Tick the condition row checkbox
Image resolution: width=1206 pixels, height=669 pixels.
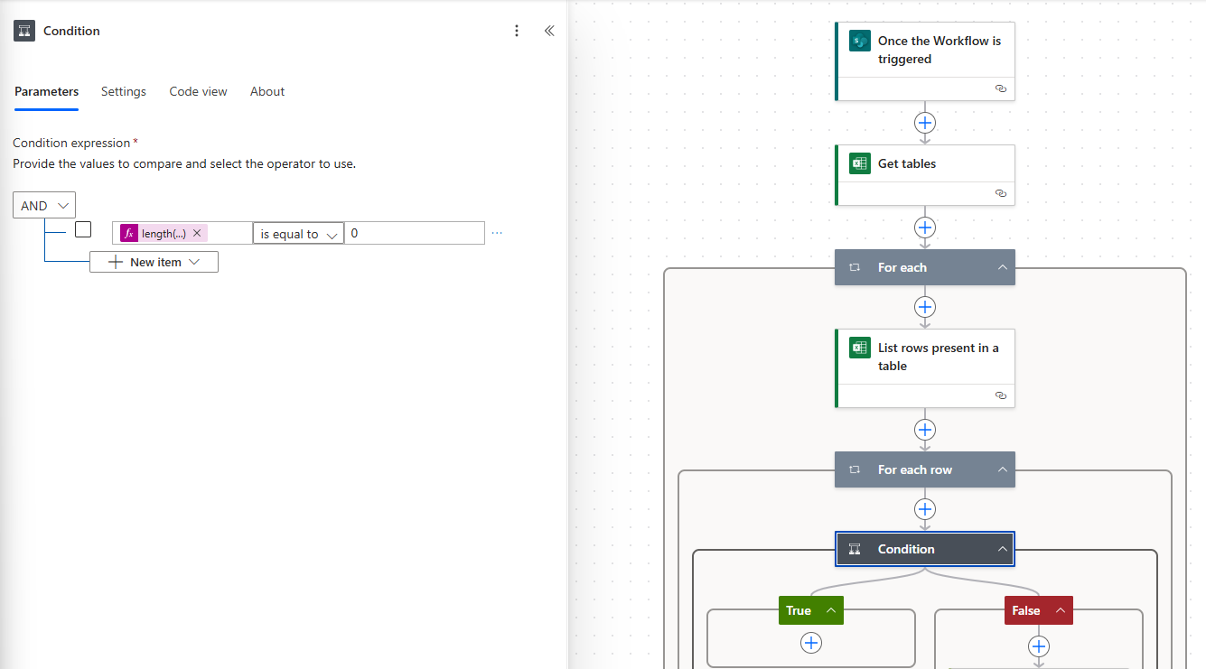83,229
